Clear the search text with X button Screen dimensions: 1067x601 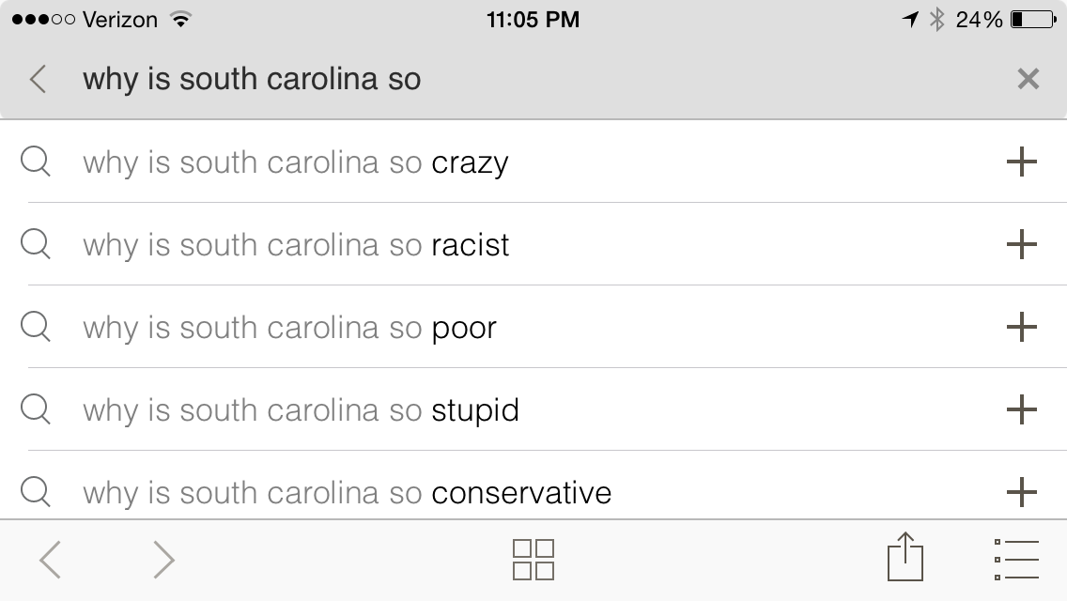(x=1028, y=79)
